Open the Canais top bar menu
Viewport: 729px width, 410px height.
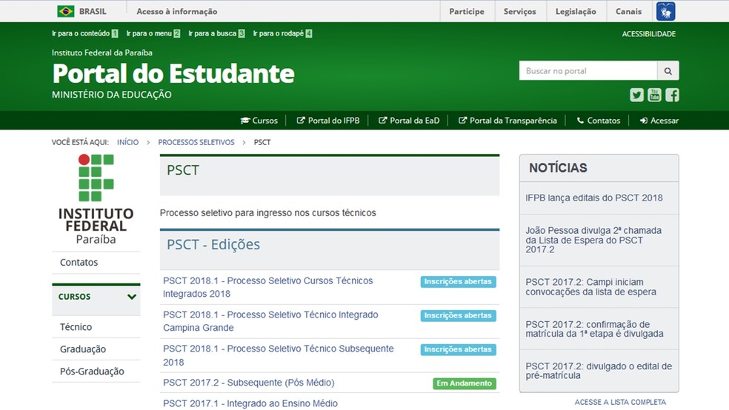628,12
